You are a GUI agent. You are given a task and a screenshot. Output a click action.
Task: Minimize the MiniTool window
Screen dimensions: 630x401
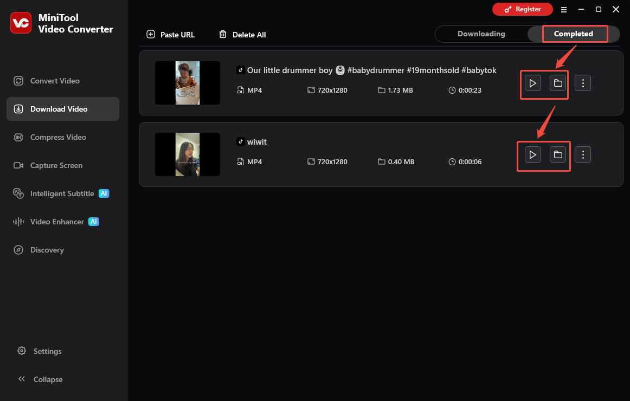point(581,9)
